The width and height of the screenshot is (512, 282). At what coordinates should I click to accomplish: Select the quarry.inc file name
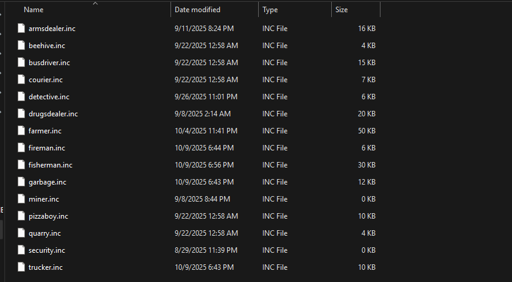pyautogui.click(x=44, y=233)
